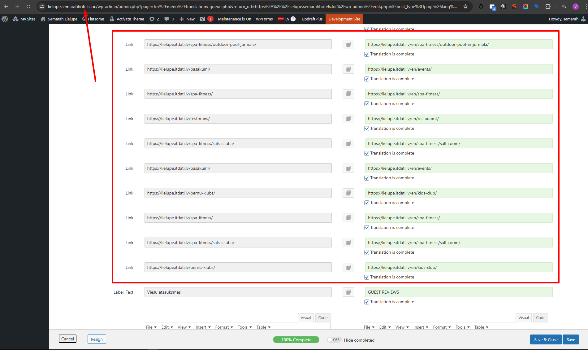Screen dimensions: 588x350
Task: Switch original editor to the Visual tab
Action: tap(306, 318)
